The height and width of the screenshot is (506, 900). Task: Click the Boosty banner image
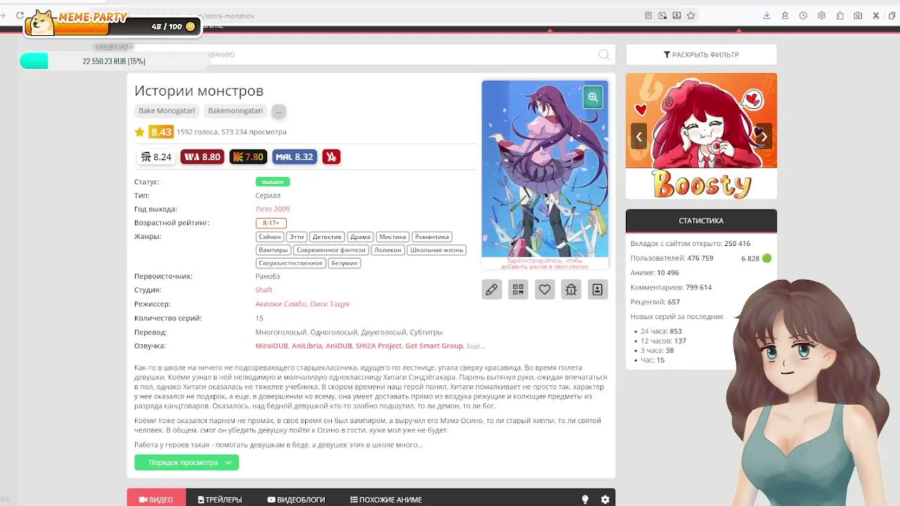point(701,136)
